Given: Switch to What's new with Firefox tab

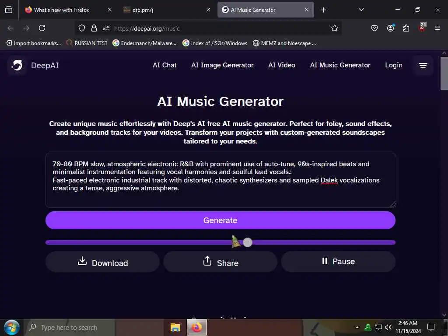Looking at the screenshot, I should [x=68, y=10].
